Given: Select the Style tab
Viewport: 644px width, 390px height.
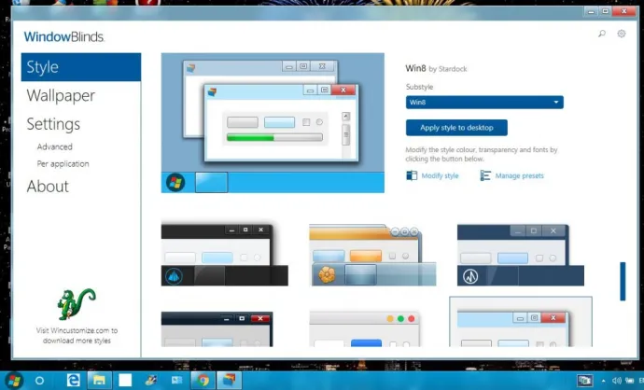Looking at the screenshot, I should [81, 67].
